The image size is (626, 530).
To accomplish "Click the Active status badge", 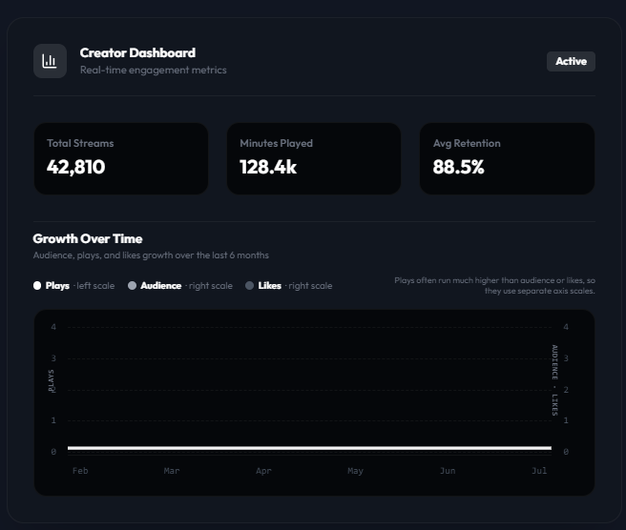I will pos(571,61).
